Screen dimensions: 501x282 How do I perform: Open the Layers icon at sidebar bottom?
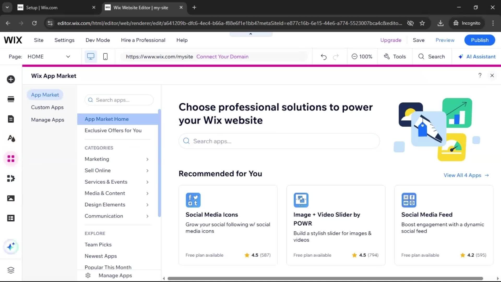[x=11, y=270]
